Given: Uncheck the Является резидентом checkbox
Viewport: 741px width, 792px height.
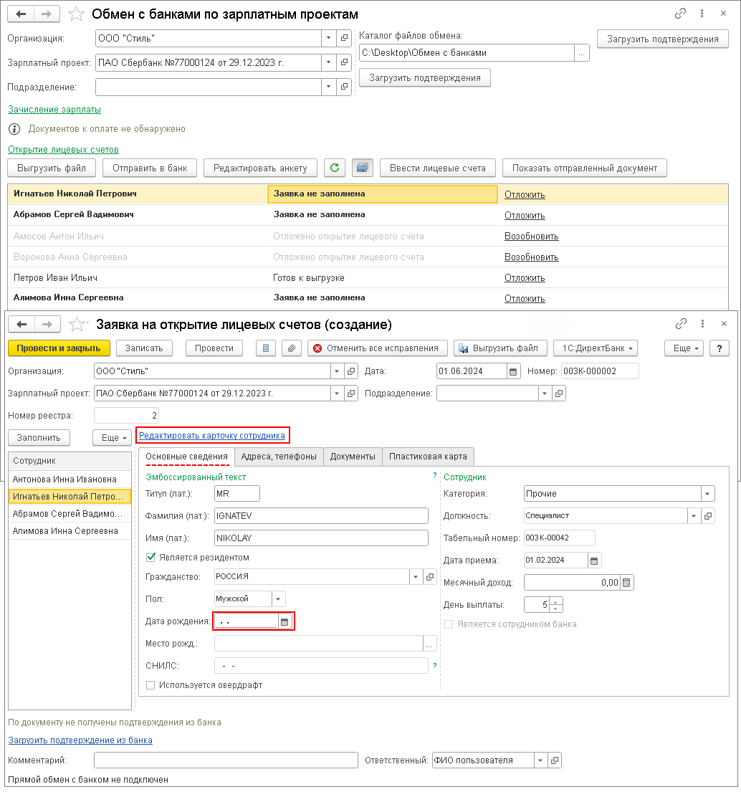Looking at the screenshot, I should click(x=151, y=557).
